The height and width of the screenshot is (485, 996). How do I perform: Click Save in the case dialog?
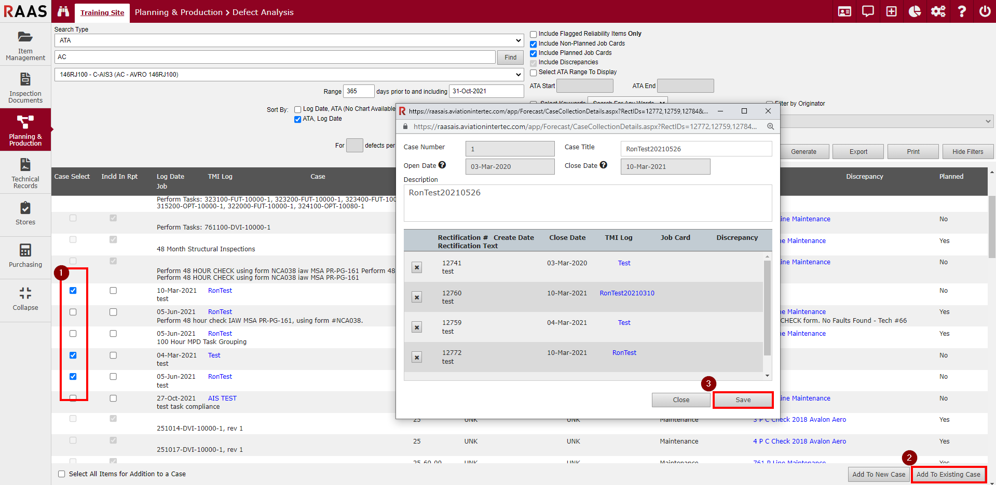pos(743,400)
